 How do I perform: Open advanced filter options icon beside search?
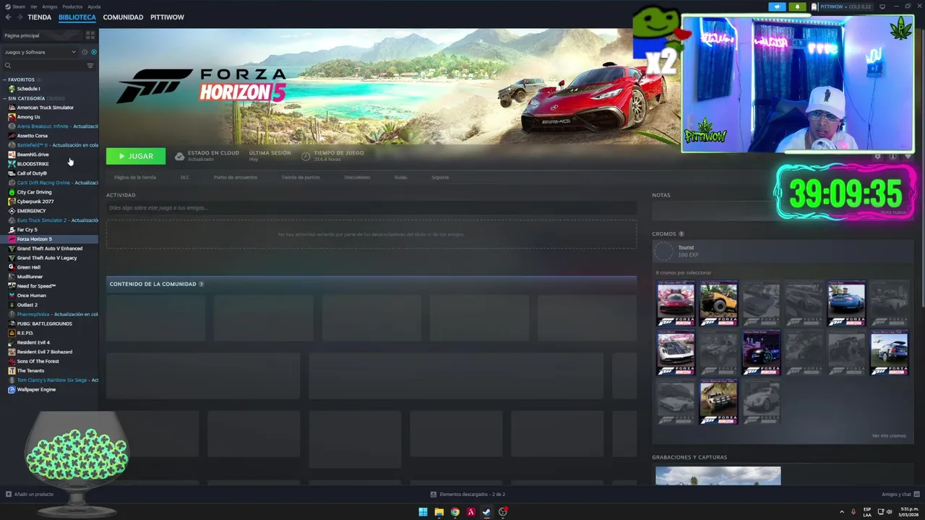[90, 66]
